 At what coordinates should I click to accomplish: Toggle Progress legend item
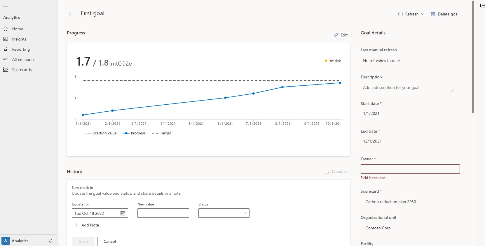134,133
